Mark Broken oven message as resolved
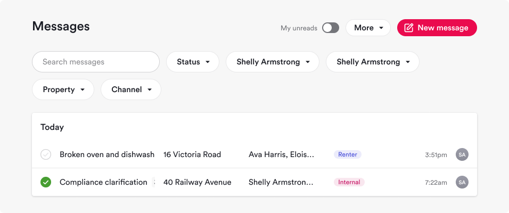Screen dimensions: 509x213 46,154
